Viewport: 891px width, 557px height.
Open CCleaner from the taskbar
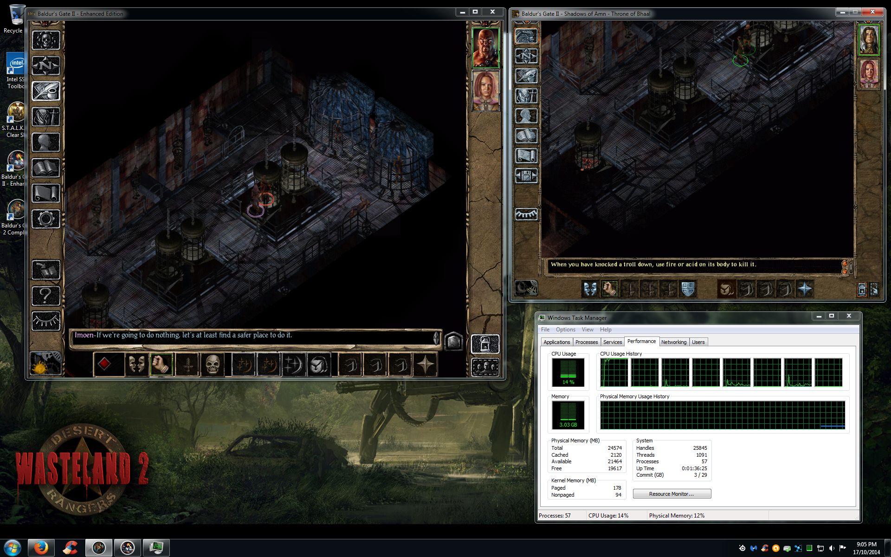click(70, 548)
